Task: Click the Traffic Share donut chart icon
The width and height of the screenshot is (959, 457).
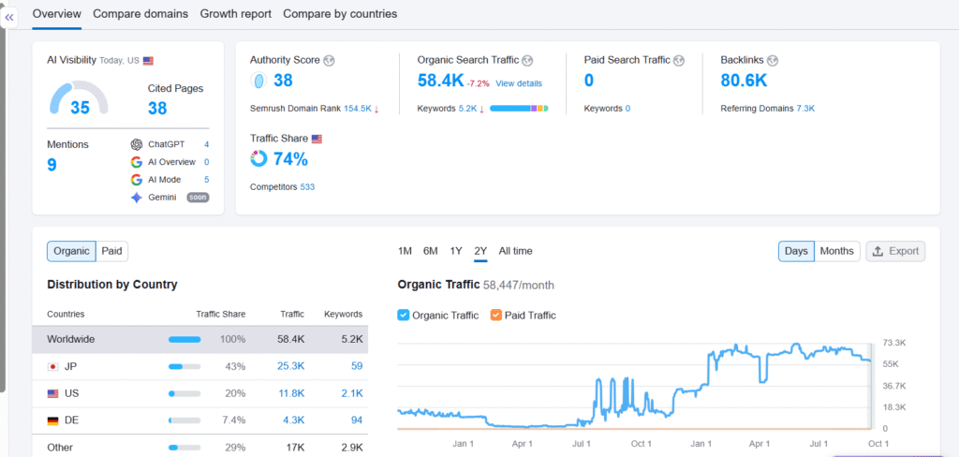Action: click(x=258, y=158)
